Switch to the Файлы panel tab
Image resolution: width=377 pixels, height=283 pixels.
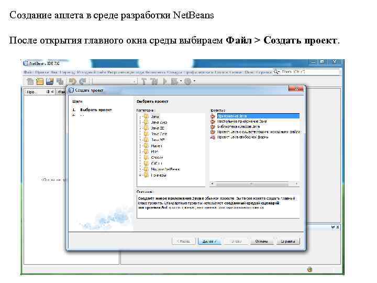click(x=61, y=92)
